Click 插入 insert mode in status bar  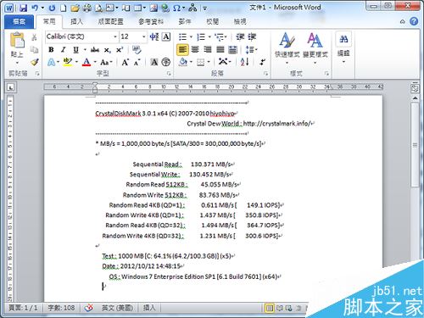pyautogui.click(x=149, y=308)
